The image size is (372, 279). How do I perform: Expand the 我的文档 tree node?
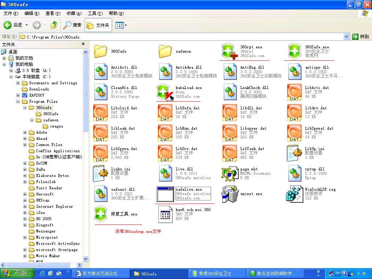coord(4,58)
